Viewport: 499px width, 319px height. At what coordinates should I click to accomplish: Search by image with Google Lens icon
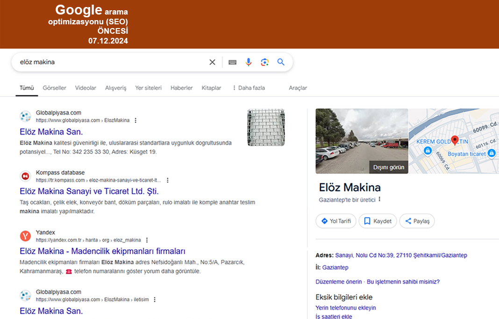(265, 62)
